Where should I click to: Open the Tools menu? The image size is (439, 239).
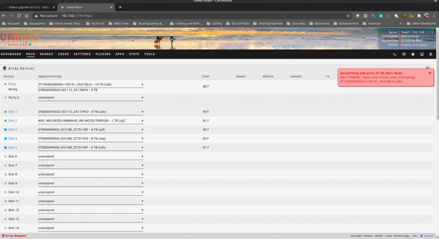[150, 54]
